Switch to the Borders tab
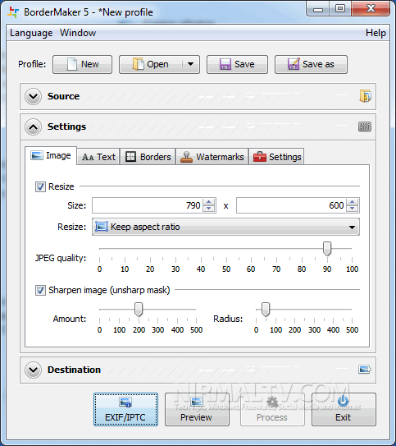396x446 pixels. 148,157
